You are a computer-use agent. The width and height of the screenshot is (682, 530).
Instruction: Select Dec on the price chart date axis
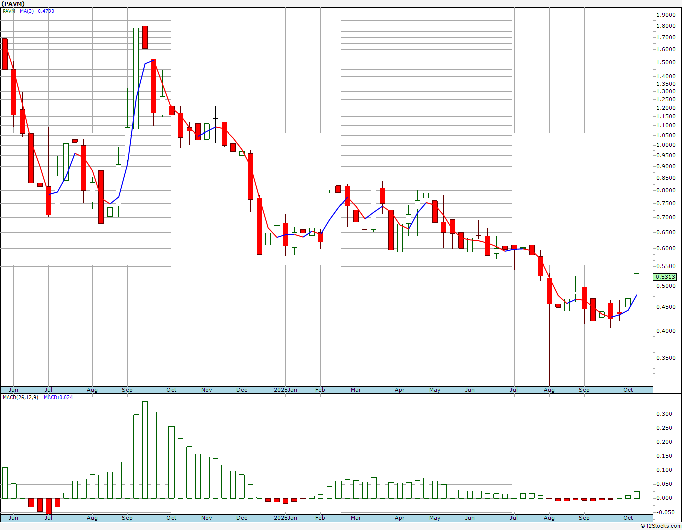coord(242,390)
